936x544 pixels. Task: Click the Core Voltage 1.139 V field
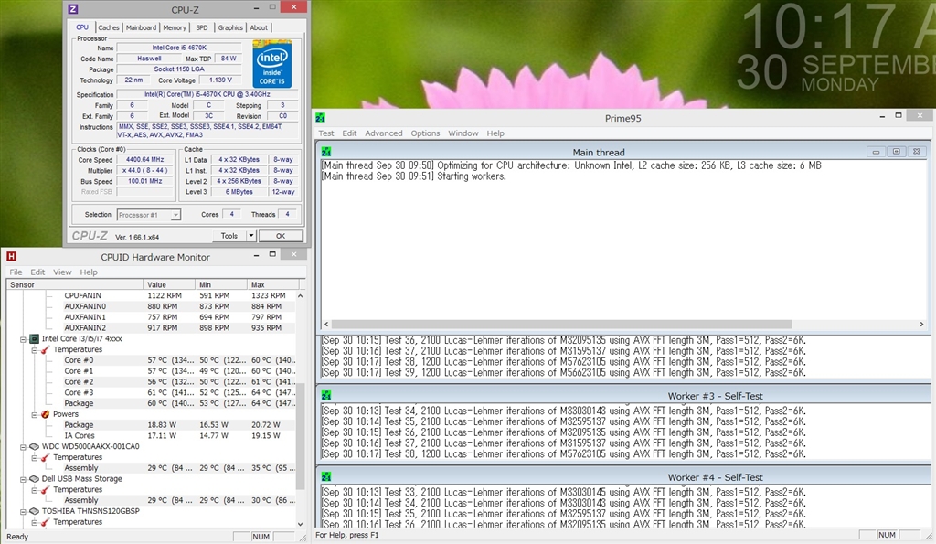click(x=220, y=80)
